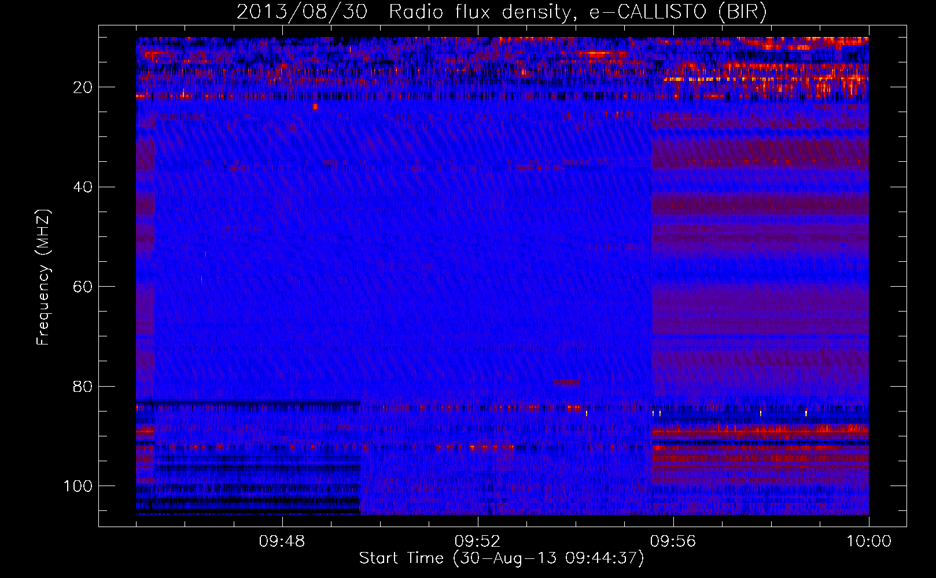
Task: Click the 100 MHz frequency tick label
Action: [x=78, y=486]
